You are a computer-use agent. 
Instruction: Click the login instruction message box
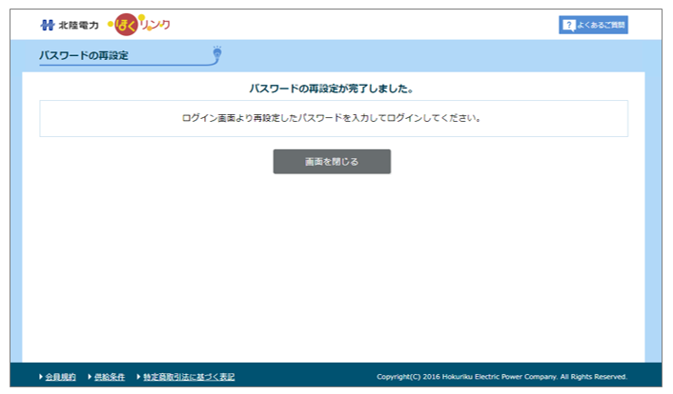tap(333, 119)
